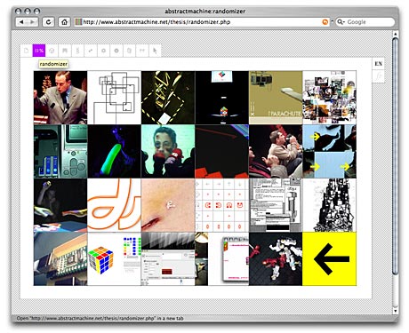Viewport: 409px width, 333px height.
Task: Open the dark stage with Rubik's cube thumbnail
Action: pyautogui.click(x=222, y=98)
